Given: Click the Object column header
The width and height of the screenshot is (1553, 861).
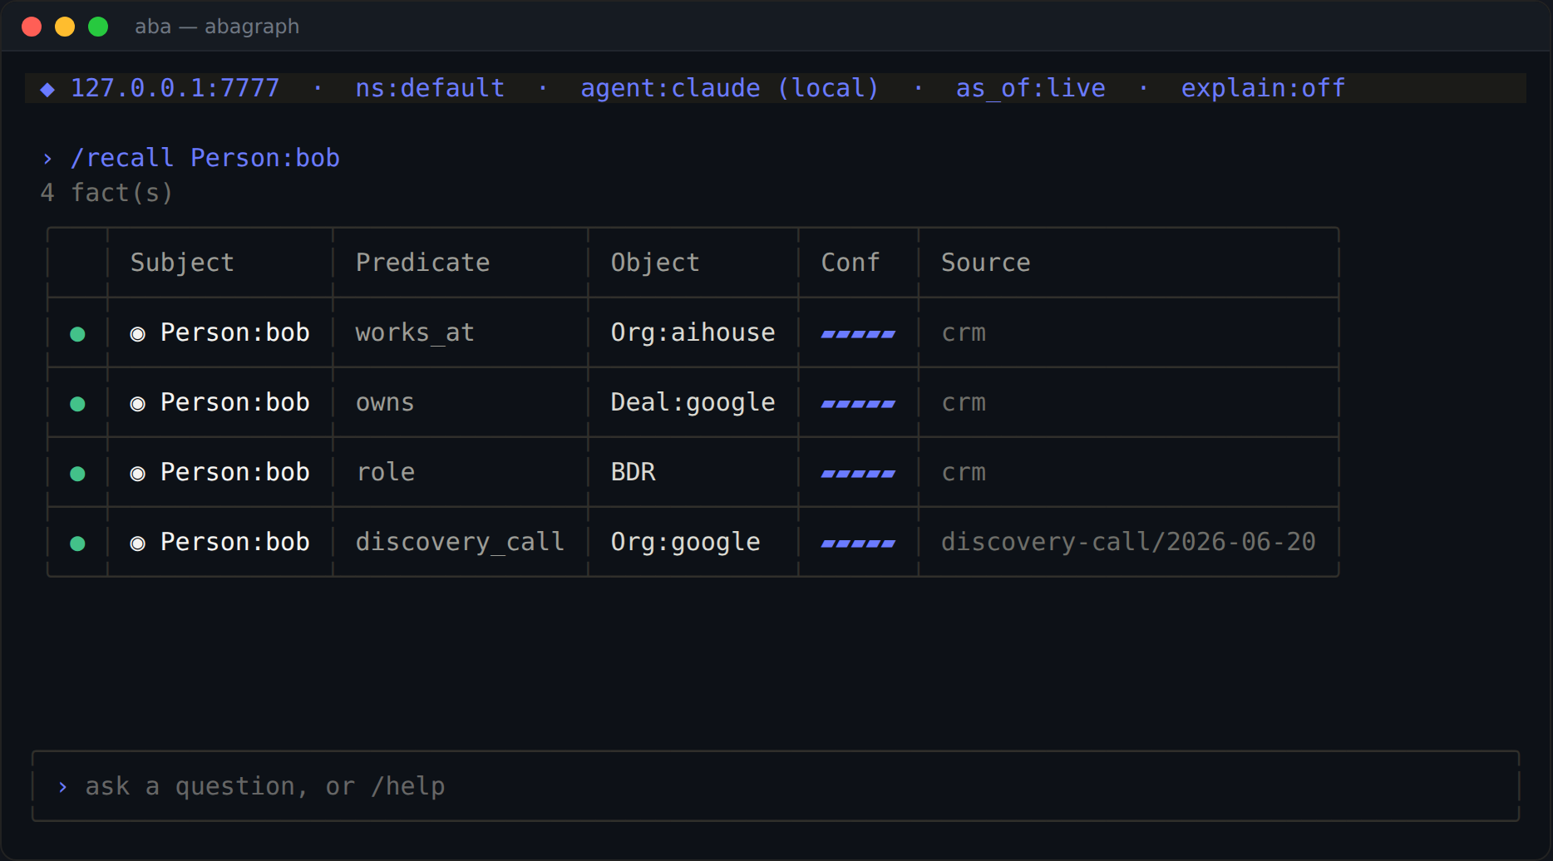Looking at the screenshot, I should coord(655,263).
